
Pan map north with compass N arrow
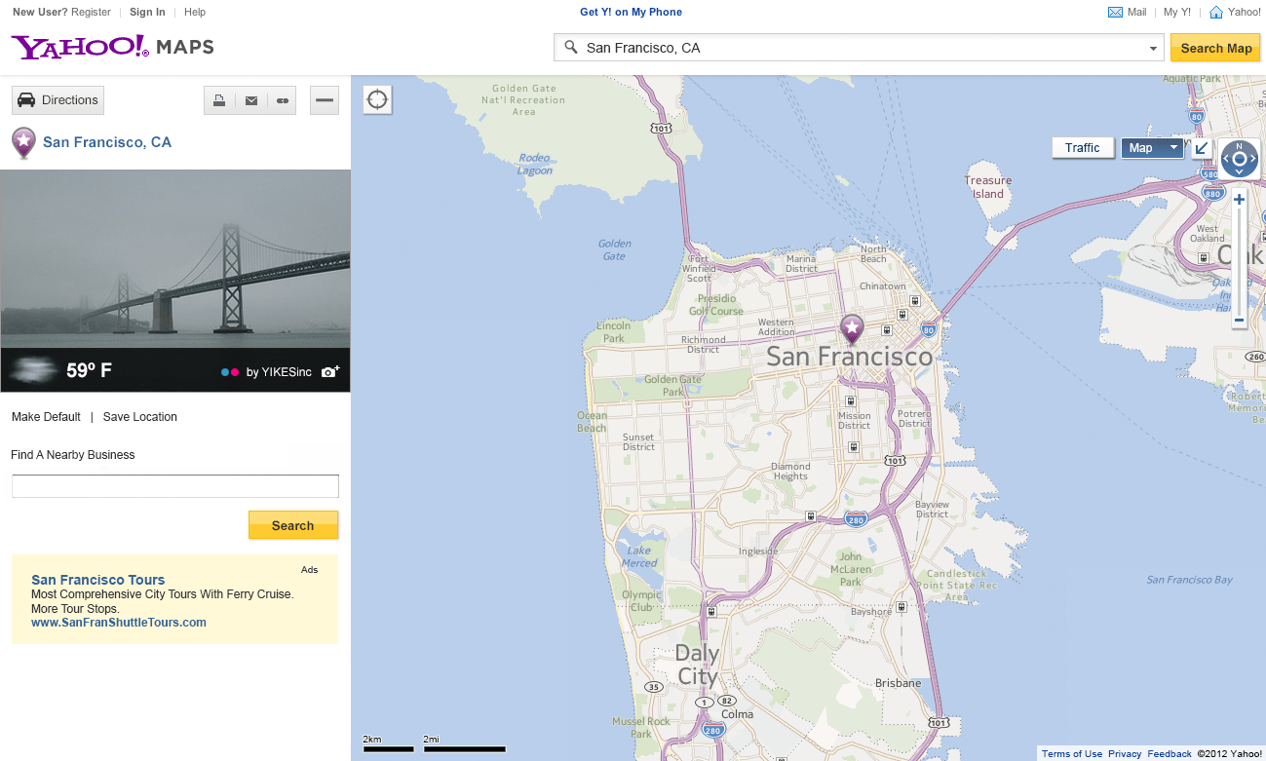(1239, 146)
